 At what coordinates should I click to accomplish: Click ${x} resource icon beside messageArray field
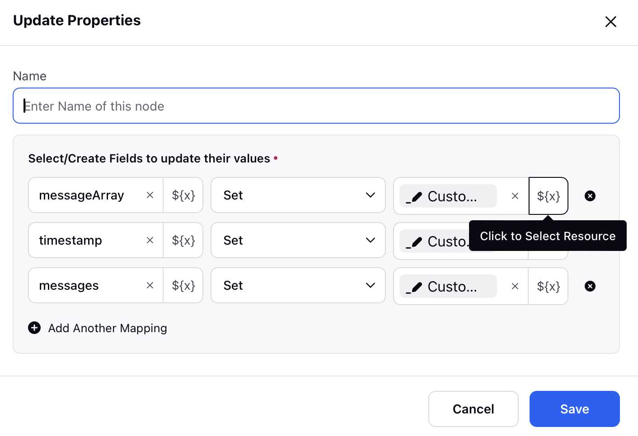[x=183, y=195]
